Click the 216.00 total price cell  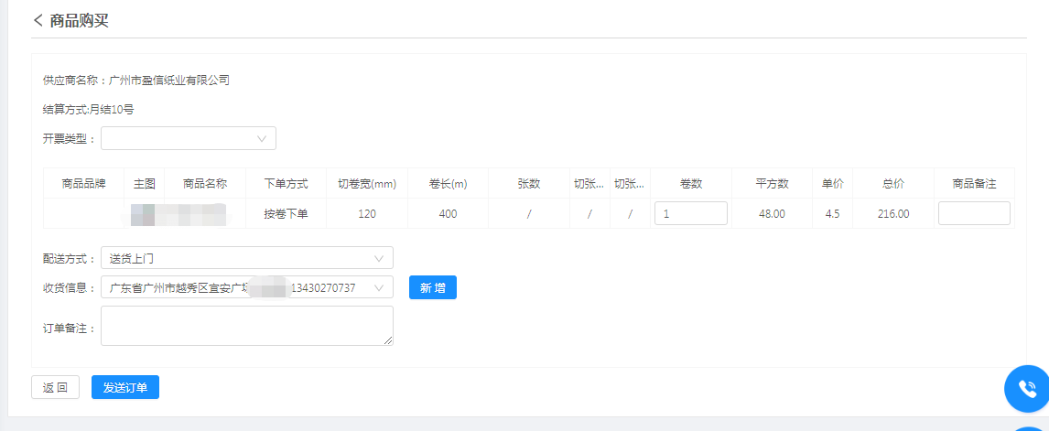click(x=893, y=214)
